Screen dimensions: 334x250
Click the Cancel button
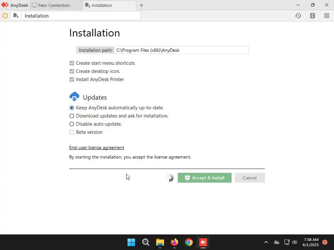tap(250, 178)
